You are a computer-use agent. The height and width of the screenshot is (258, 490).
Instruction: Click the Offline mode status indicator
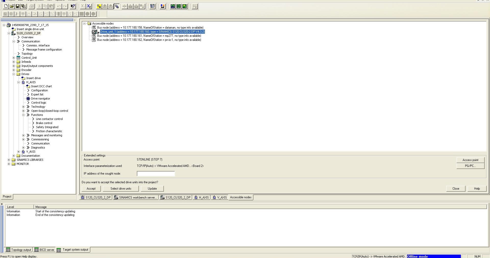pos(434,256)
